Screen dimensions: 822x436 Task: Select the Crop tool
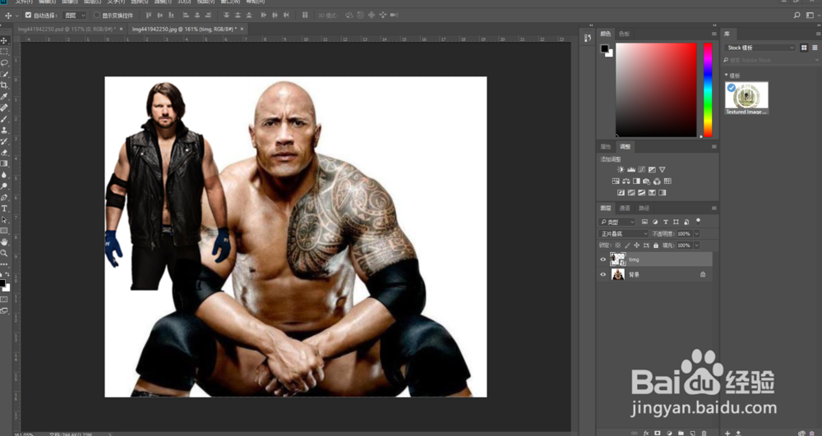4,85
